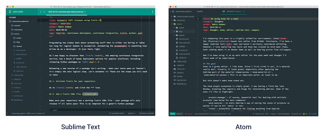Open the CNAME file in Atom tree view
Viewport: 324px width, 136px height.
tap(180, 47)
